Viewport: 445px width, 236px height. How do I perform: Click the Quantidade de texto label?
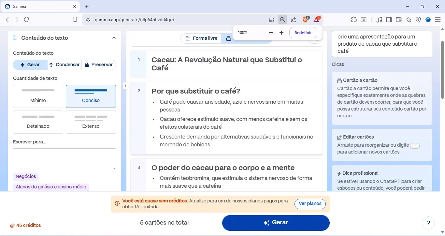pyautogui.click(x=35, y=78)
